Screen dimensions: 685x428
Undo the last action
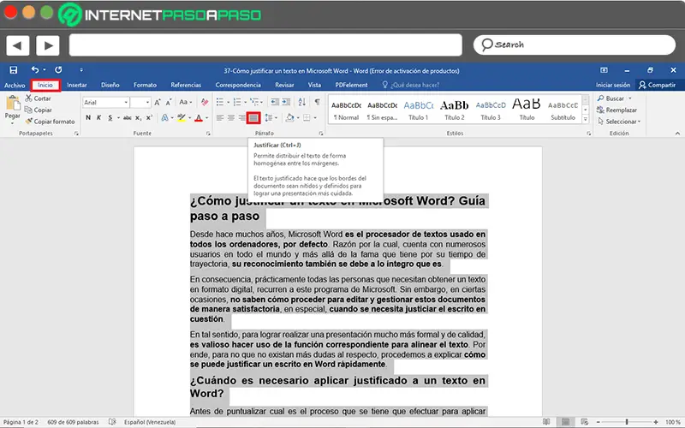point(35,70)
